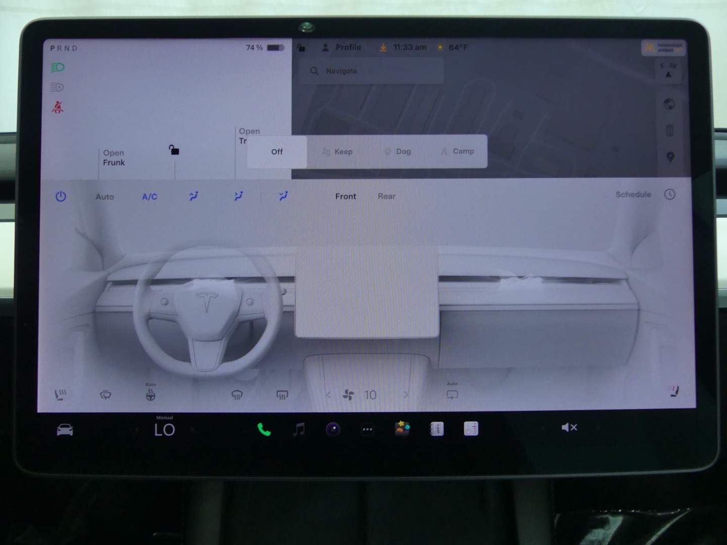
Task: Tap the Navigate search field
Action: point(371,71)
